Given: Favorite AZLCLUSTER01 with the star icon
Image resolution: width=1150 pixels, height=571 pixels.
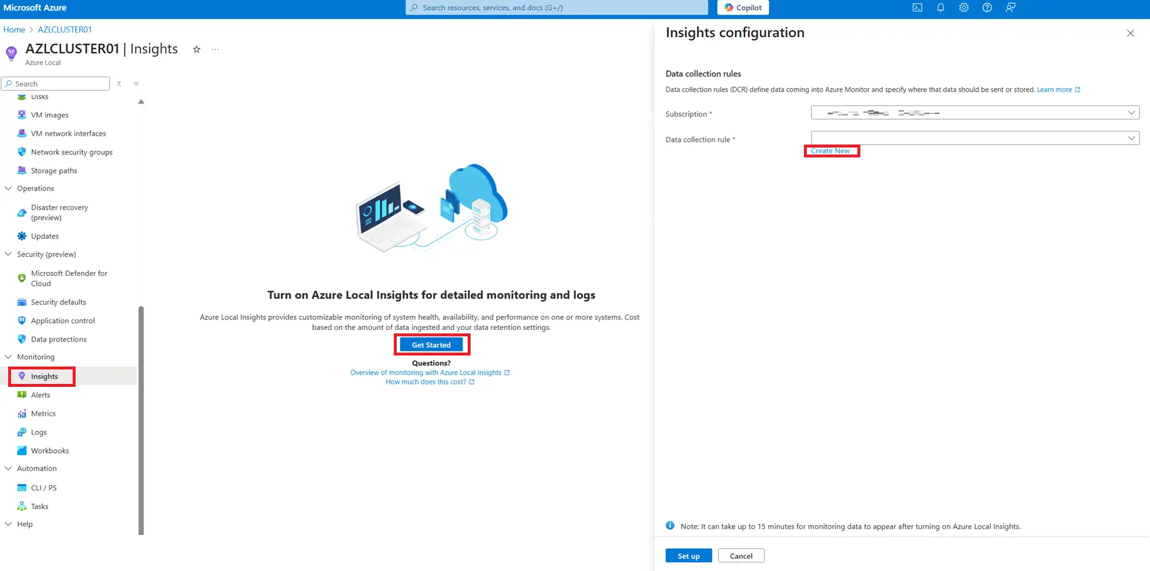Looking at the screenshot, I should (x=197, y=49).
